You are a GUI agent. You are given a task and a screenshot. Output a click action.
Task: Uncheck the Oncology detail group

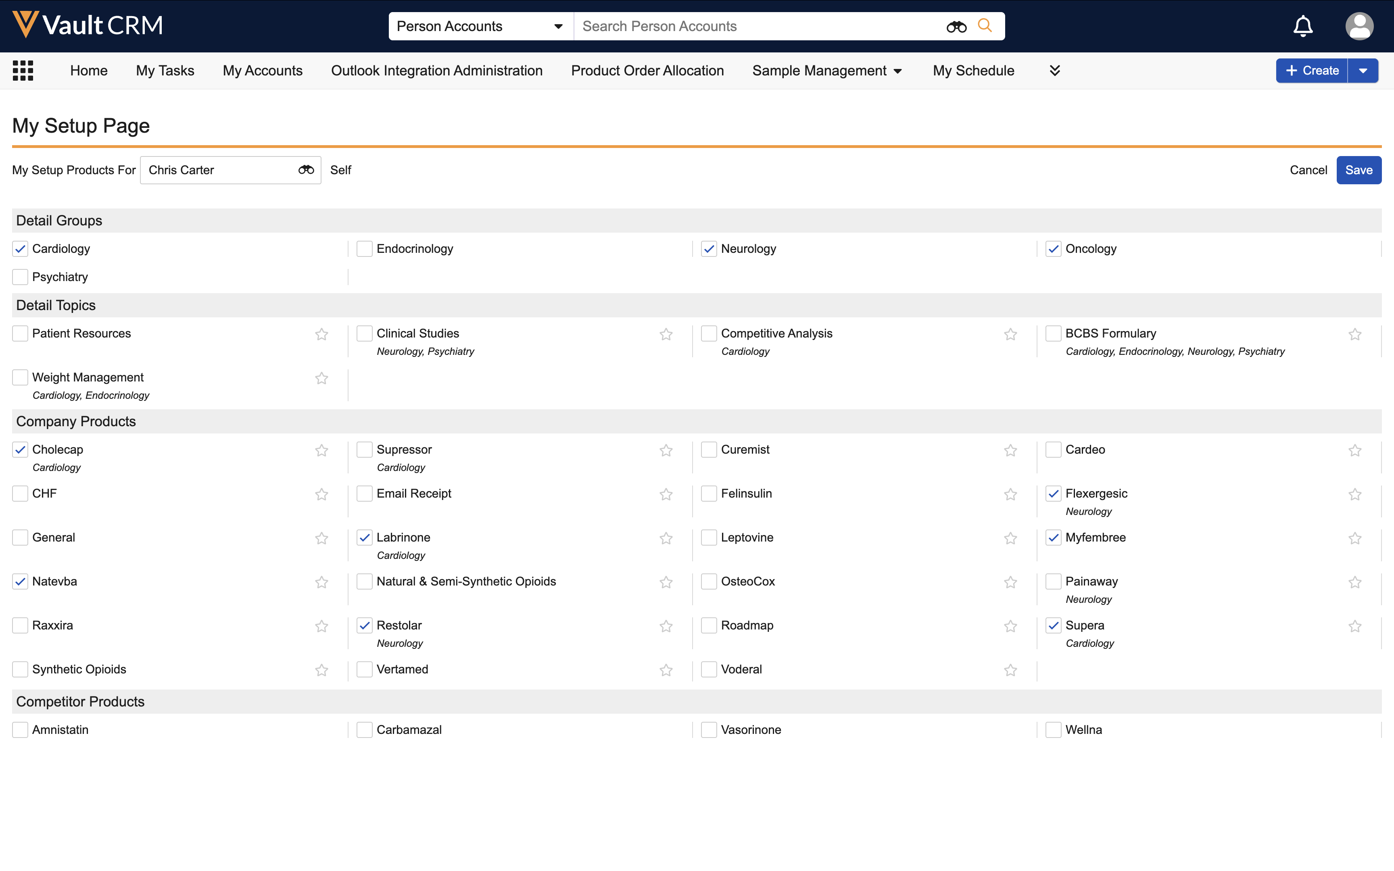(x=1054, y=249)
